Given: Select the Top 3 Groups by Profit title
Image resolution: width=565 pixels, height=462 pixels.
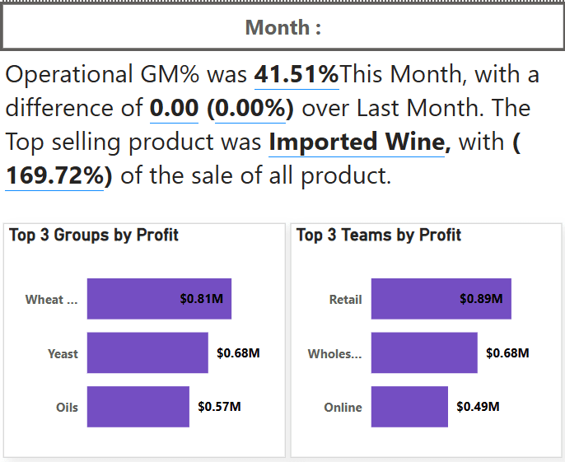Looking at the screenshot, I should pyautogui.click(x=94, y=236).
